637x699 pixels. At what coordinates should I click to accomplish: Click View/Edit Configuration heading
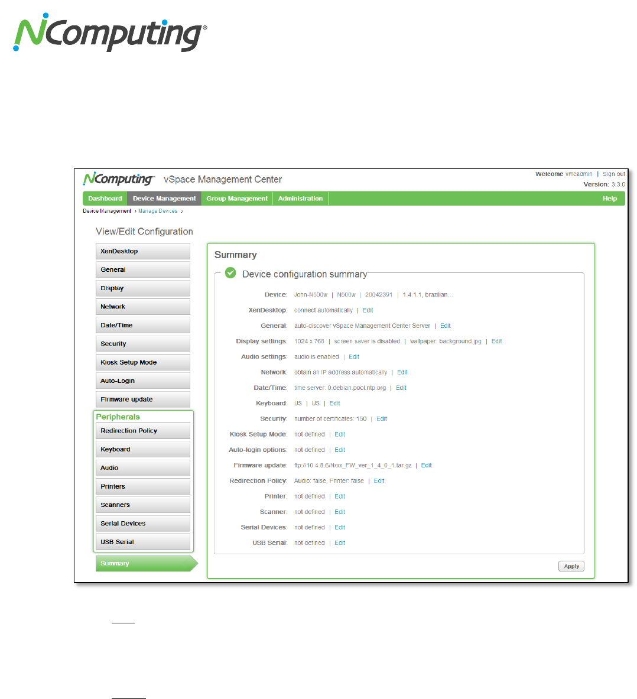(144, 232)
